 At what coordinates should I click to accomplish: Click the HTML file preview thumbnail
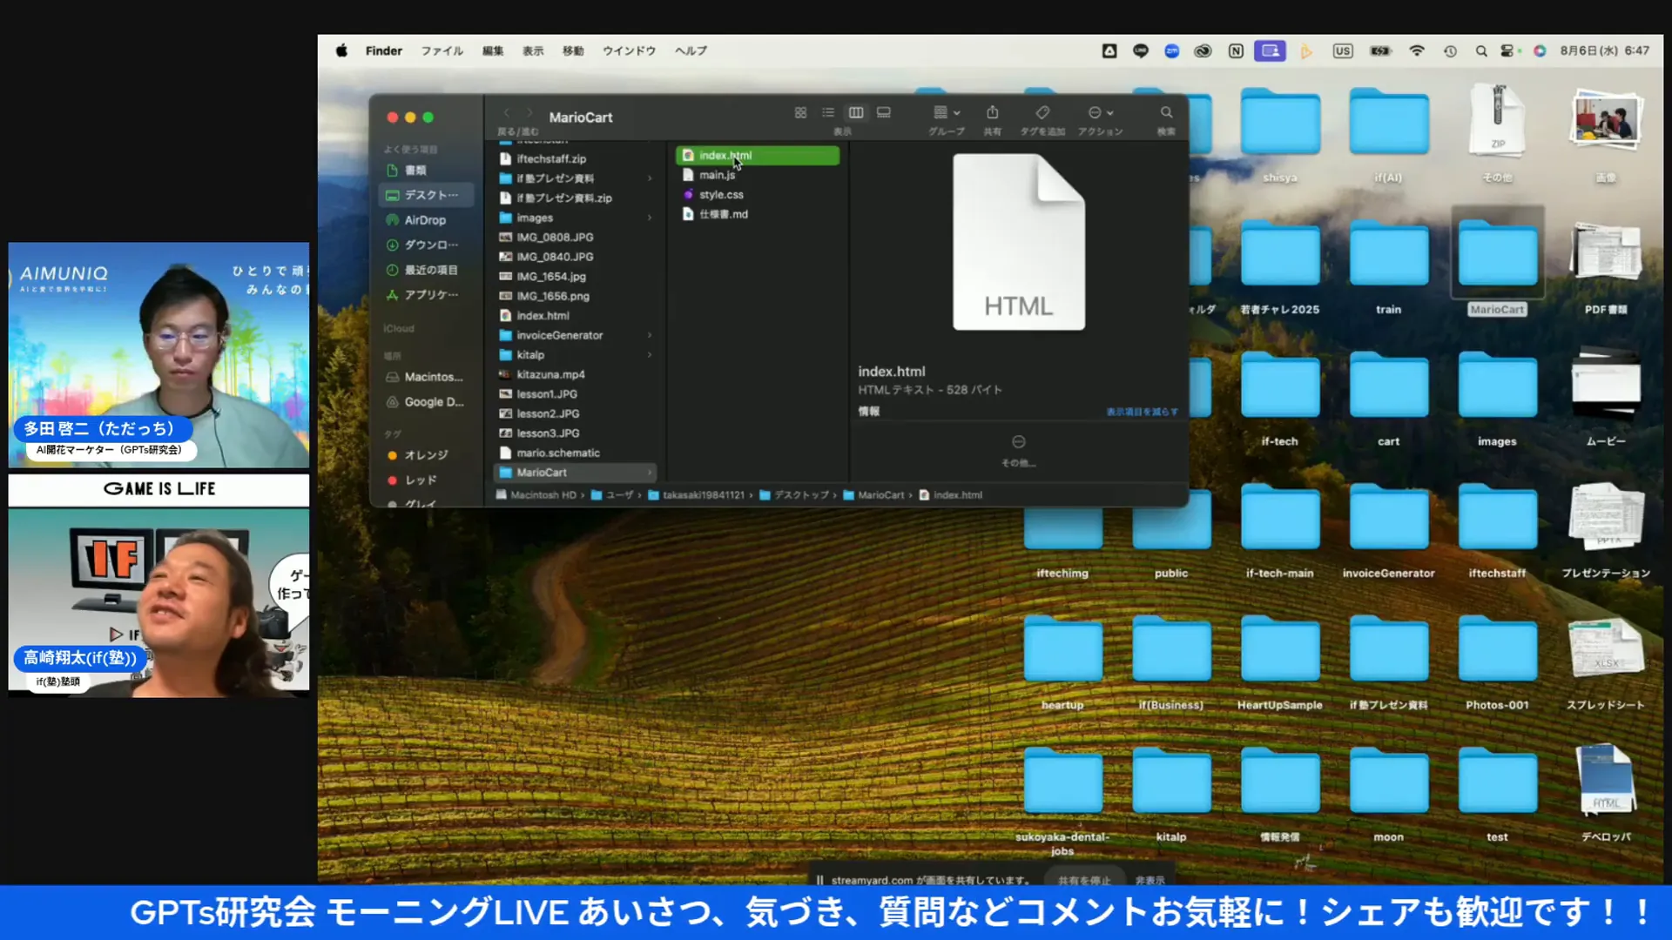pyautogui.click(x=1019, y=242)
